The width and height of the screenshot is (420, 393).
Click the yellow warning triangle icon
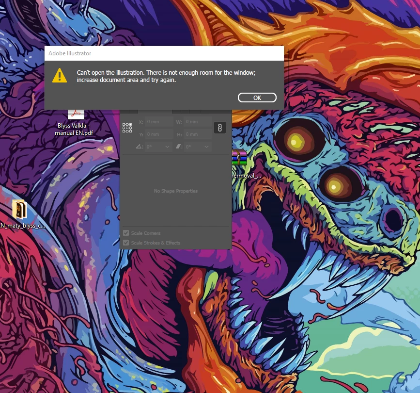tap(60, 75)
